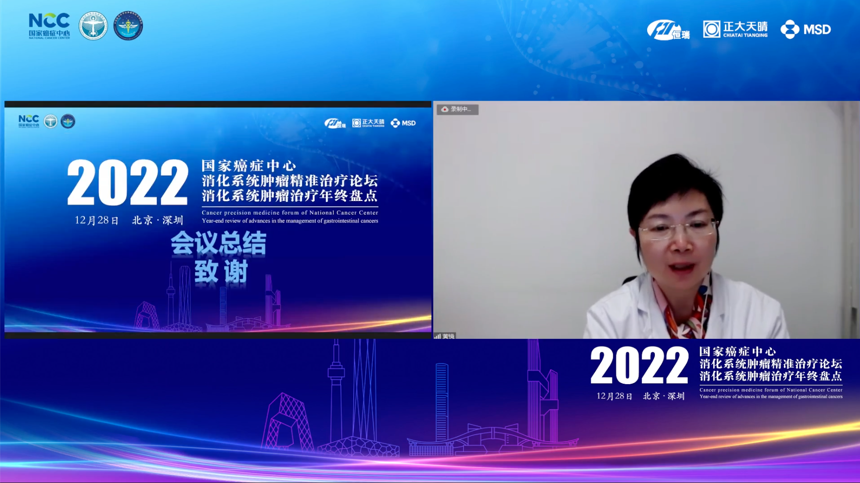Click the light circular emblem beside the banner NCC logo
The image size is (860, 483).
pos(93,26)
